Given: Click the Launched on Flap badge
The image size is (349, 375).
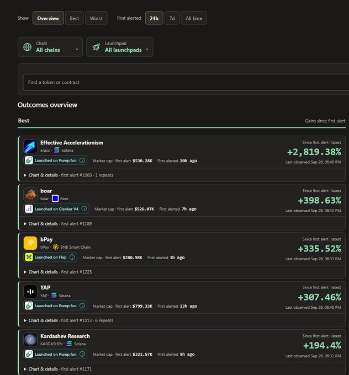Looking at the screenshot, I should coord(50,257).
